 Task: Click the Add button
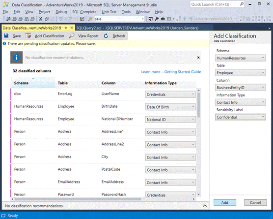[225, 202]
